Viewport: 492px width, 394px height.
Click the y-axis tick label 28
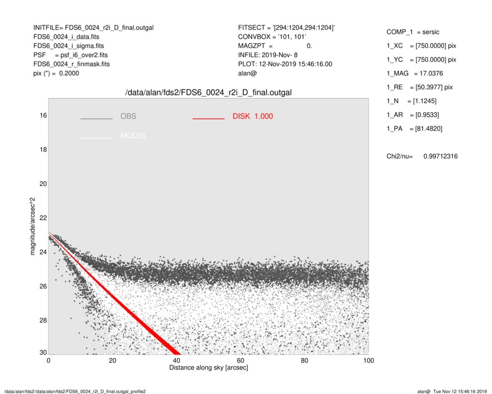[43, 321]
